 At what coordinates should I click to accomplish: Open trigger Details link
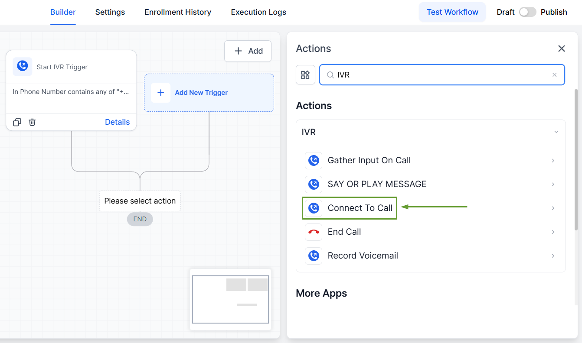117,122
